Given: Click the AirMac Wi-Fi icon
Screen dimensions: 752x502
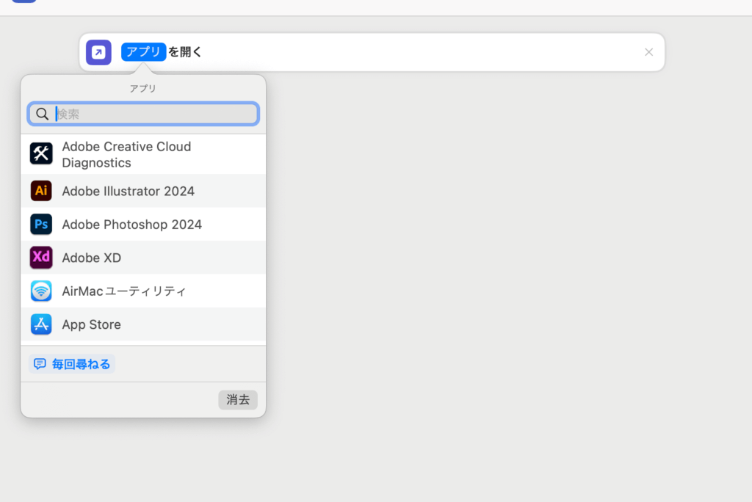Looking at the screenshot, I should tap(41, 291).
